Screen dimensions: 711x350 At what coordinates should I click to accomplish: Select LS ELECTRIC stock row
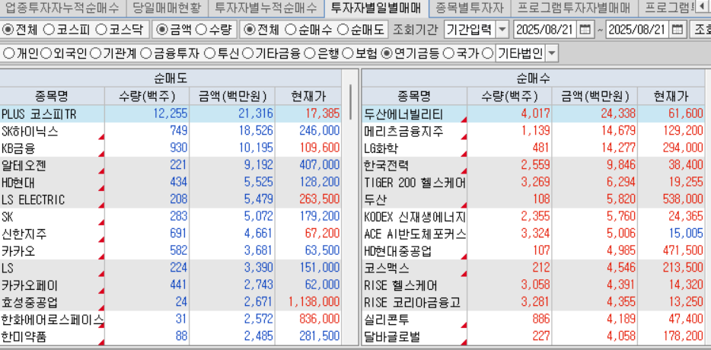click(x=171, y=200)
